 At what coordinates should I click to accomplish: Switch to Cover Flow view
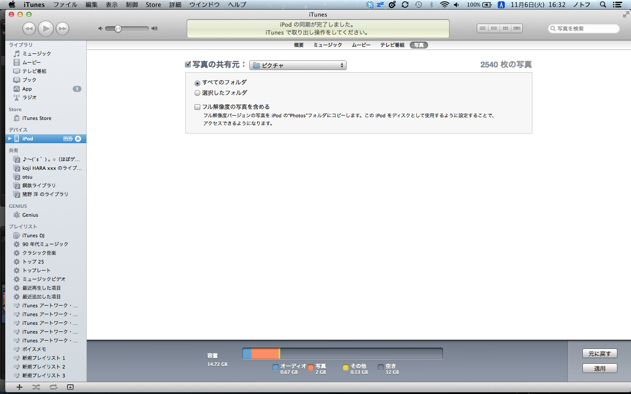pyautogui.click(x=517, y=28)
